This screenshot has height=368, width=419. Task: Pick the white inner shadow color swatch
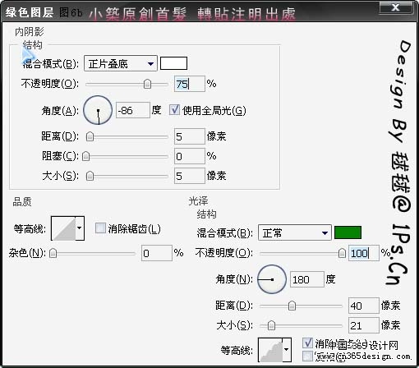point(173,63)
